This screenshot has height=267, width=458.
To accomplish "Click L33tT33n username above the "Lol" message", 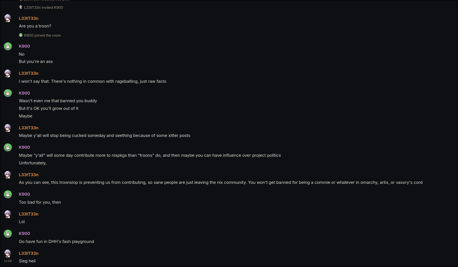I will click(29, 214).
